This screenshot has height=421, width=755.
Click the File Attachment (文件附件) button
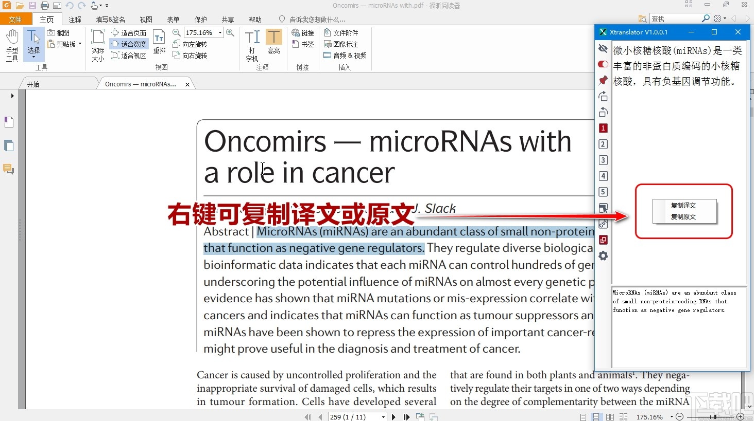[341, 32]
